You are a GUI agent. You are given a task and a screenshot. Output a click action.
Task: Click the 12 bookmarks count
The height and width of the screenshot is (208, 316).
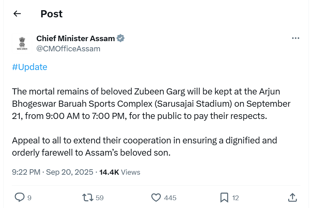[236, 197]
